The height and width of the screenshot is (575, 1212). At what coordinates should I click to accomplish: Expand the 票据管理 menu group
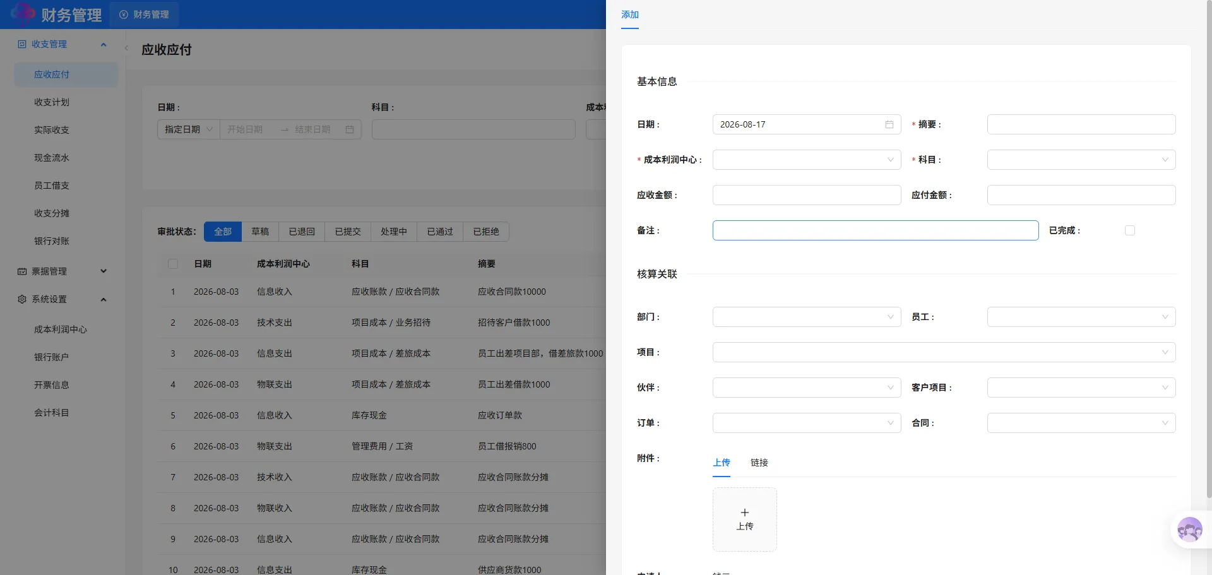[x=104, y=271]
